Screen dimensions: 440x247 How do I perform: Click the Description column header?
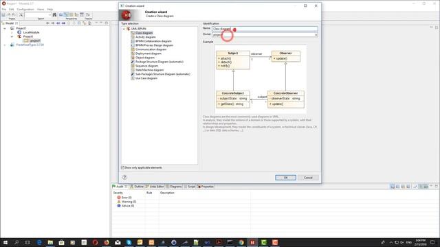coord(167,193)
